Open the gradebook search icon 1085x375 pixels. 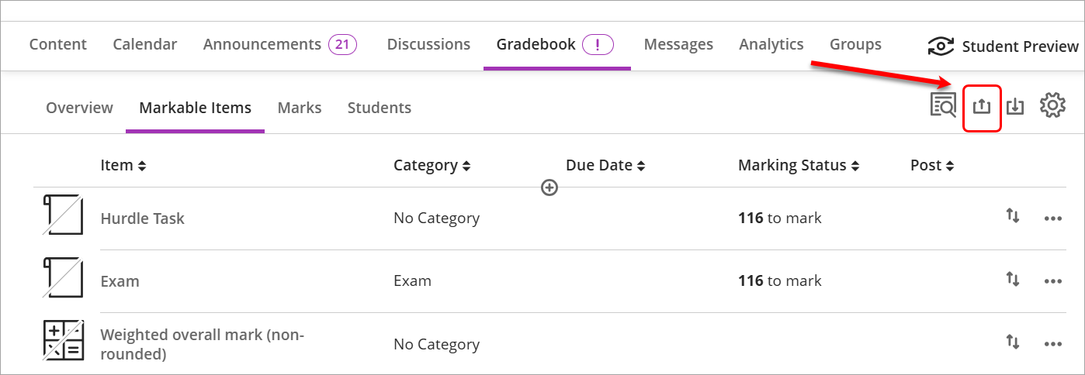coord(944,105)
